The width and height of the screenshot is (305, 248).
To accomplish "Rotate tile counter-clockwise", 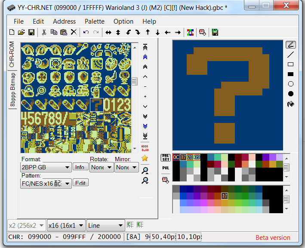I will (128, 32).
